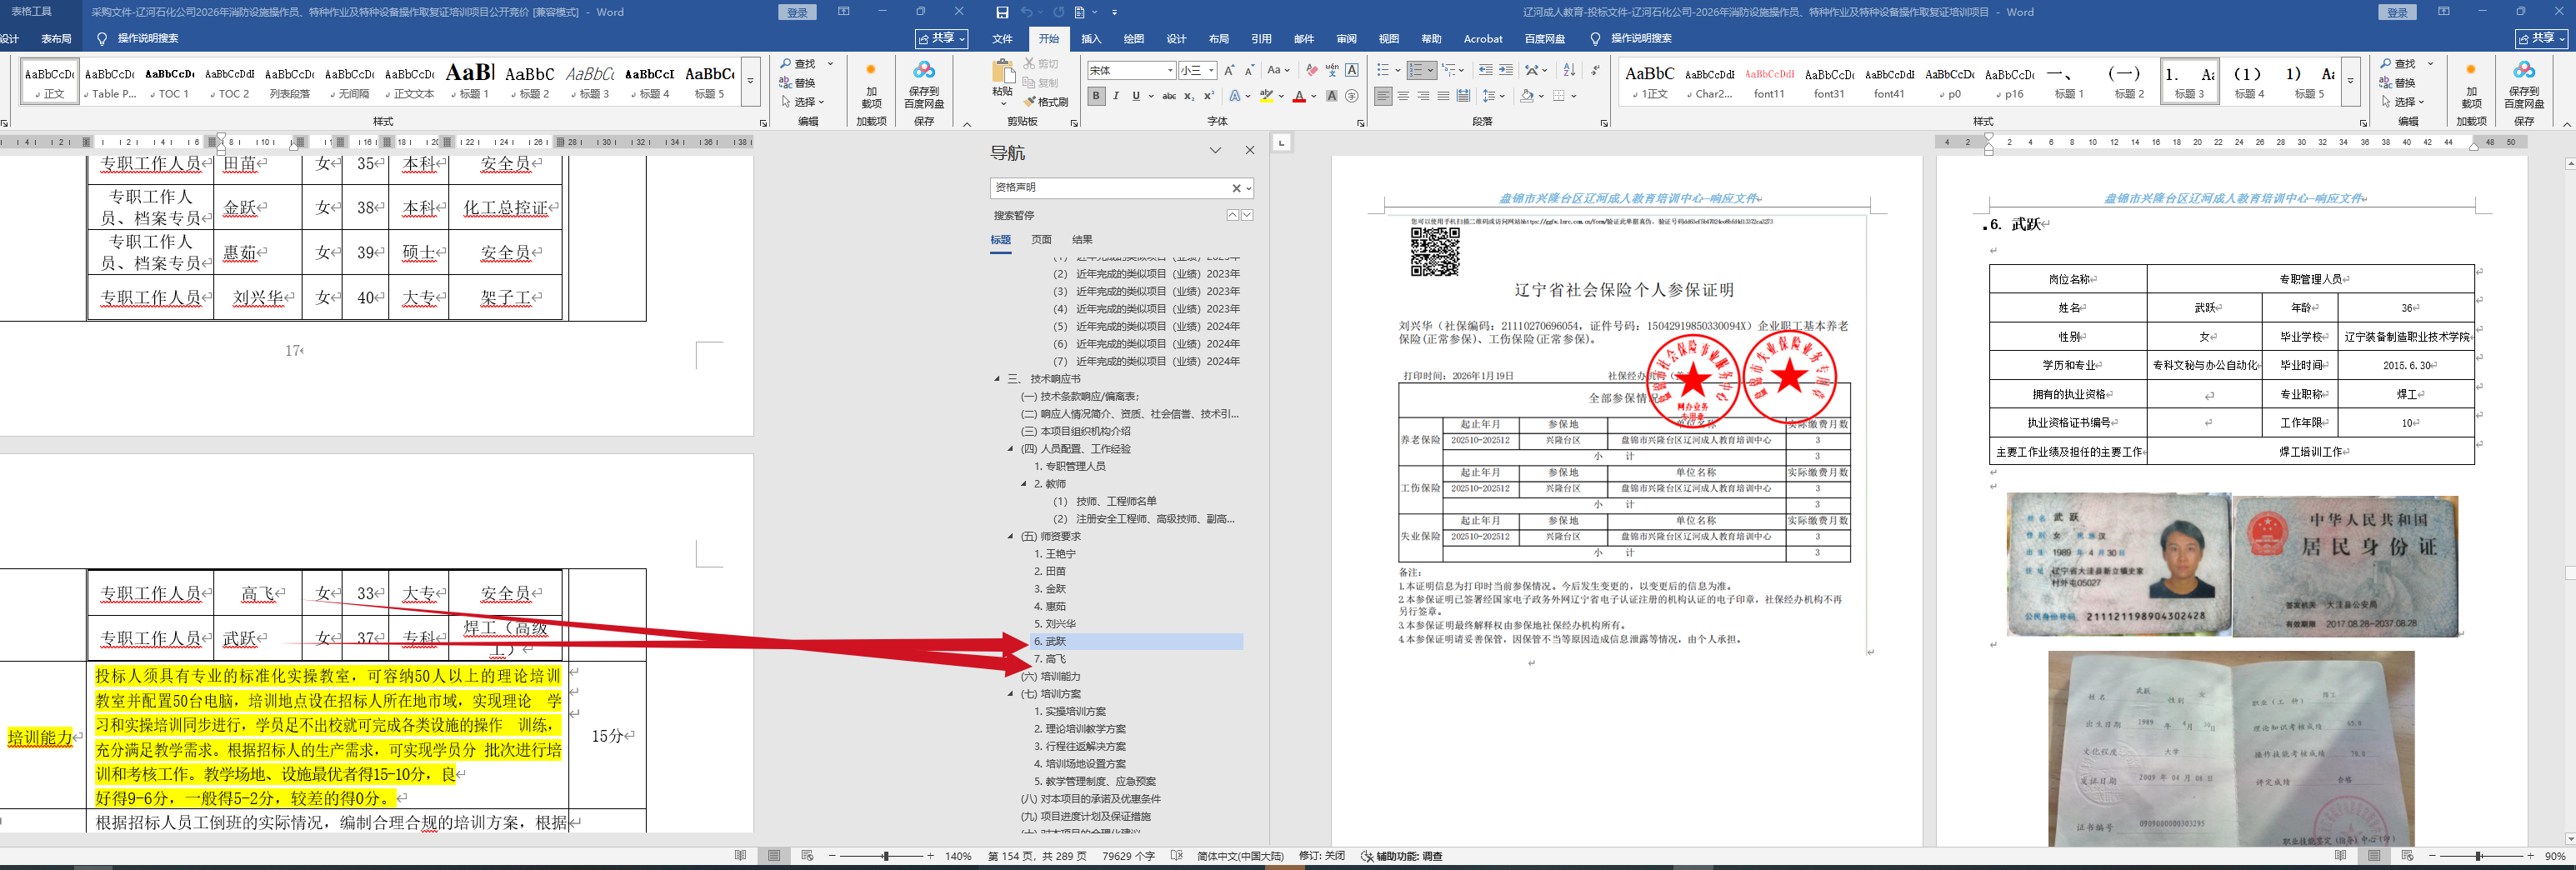Viewport: 2576px width, 870px height.
Task: Open the 表布局 tab in the left window
Action: [56, 39]
